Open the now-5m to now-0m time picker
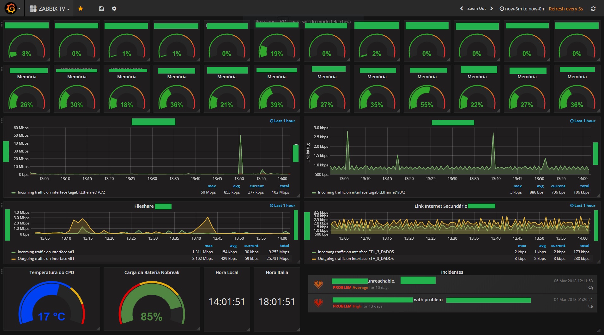Image resolution: width=604 pixels, height=335 pixels. pyautogui.click(x=522, y=9)
